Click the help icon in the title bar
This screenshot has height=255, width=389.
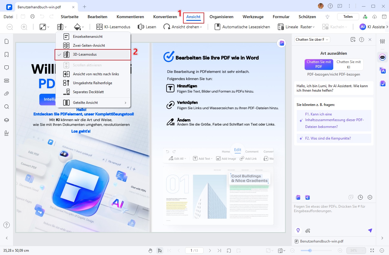pos(330,6)
